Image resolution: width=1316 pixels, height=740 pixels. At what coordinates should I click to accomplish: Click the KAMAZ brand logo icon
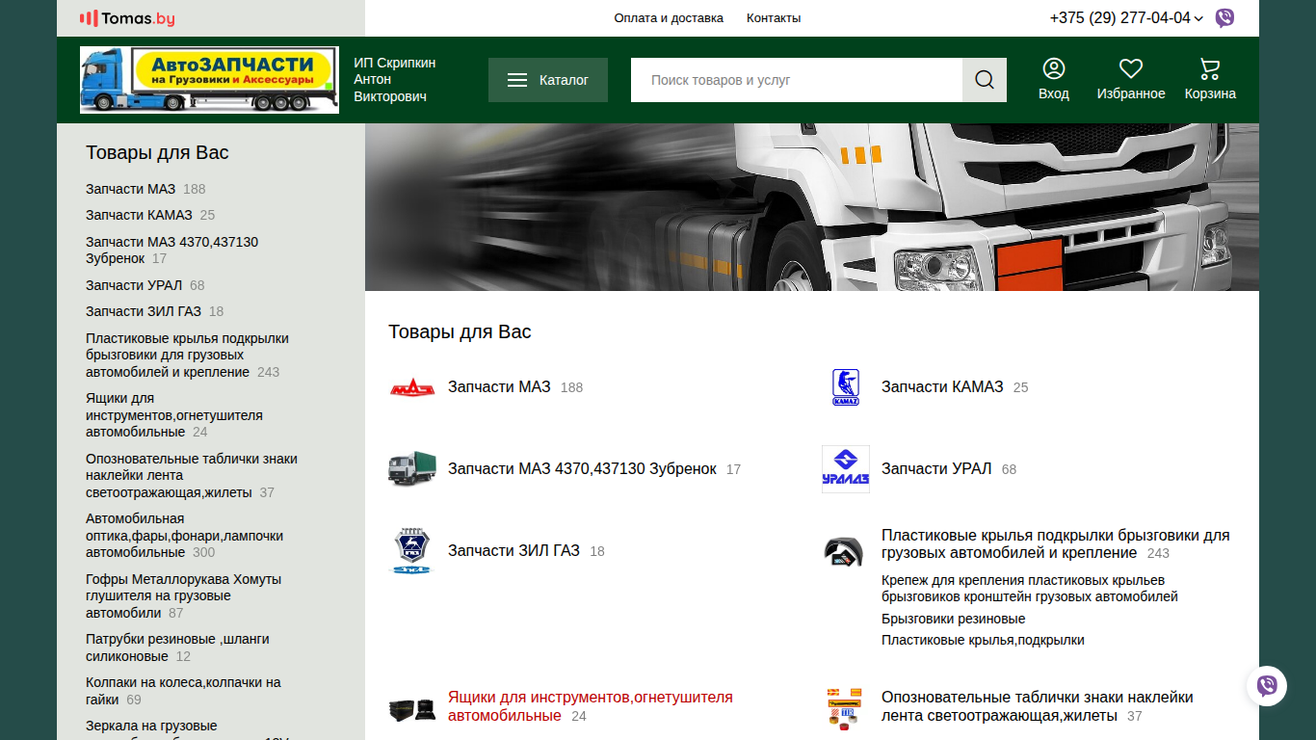(x=846, y=387)
